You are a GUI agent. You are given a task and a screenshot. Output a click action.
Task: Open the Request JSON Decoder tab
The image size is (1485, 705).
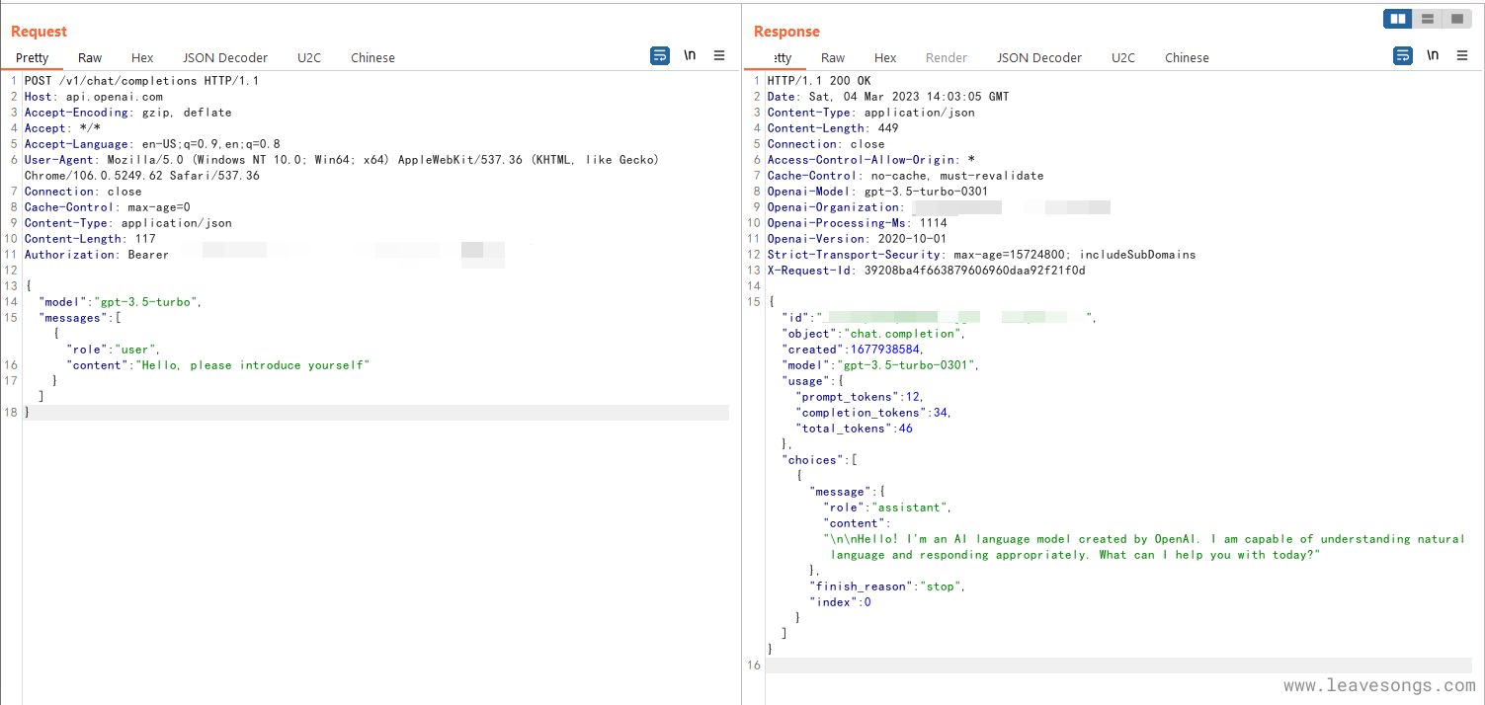[225, 58]
